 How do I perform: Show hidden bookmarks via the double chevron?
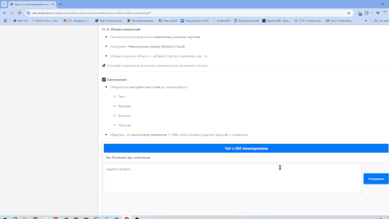coord(366,21)
